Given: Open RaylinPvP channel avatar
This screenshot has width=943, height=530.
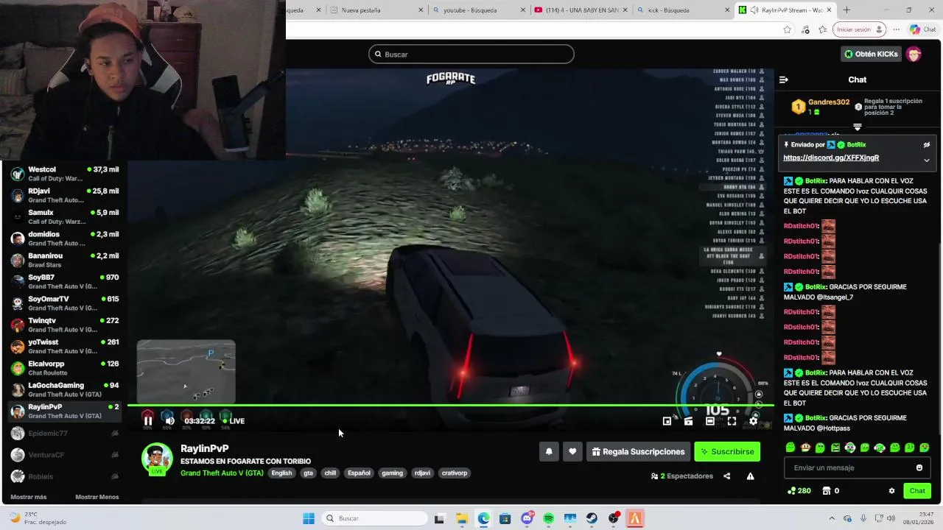Looking at the screenshot, I should [157, 459].
